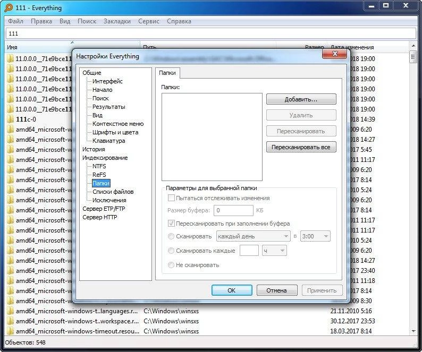Click date 21.11.2010 5:16 cell
The width and height of the screenshot is (422, 352).
click(x=351, y=311)
